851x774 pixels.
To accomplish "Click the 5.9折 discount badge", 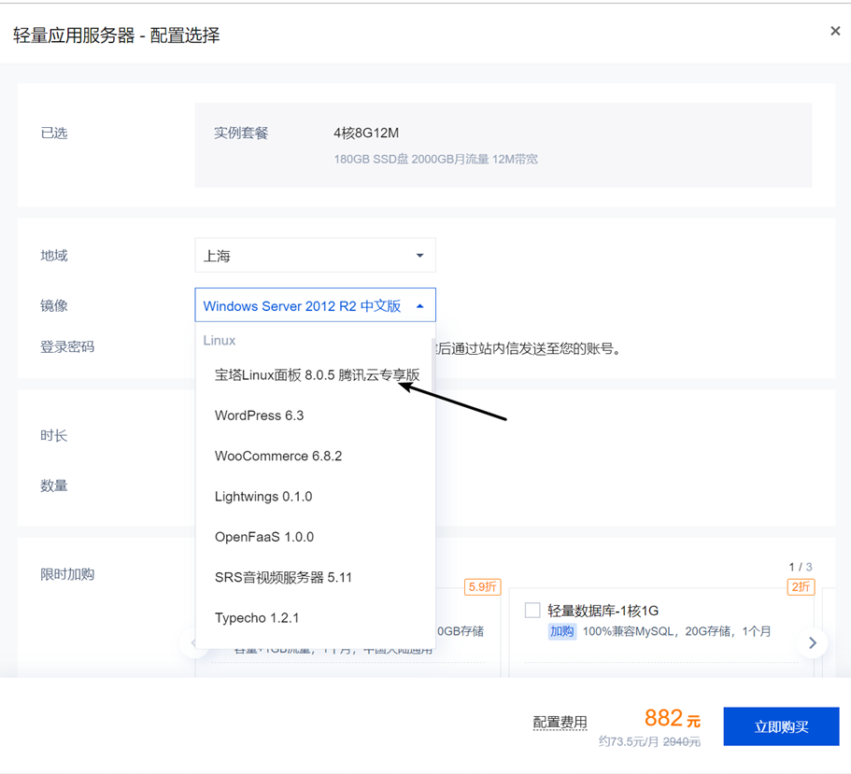I will pos(483,587).
